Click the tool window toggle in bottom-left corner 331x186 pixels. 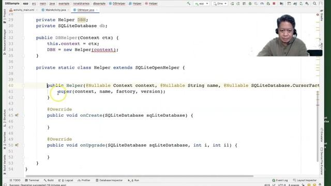coord(5,185)
